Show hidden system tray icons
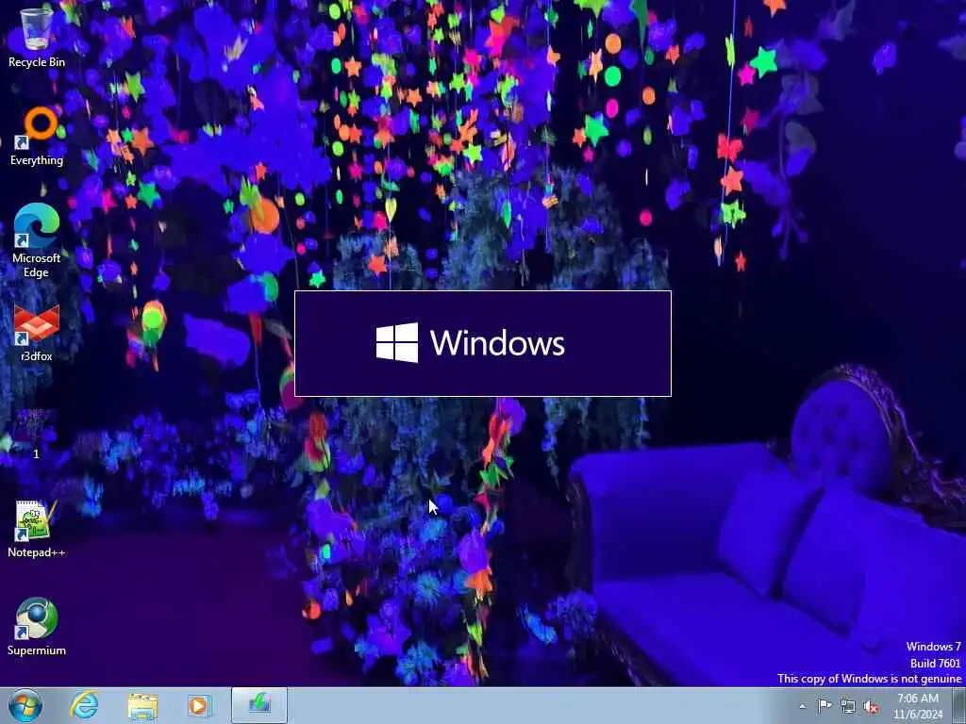The image size is (966, 724). click(802, 706)
